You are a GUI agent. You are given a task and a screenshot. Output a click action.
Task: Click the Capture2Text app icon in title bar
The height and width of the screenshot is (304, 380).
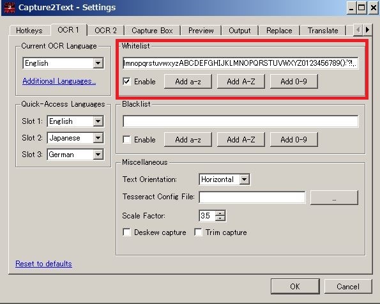10,7
